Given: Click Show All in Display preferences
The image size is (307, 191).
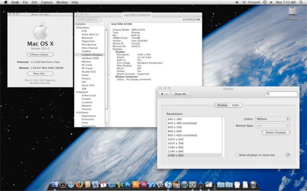Looking at the screenshot, I should (x=180, y=94).
